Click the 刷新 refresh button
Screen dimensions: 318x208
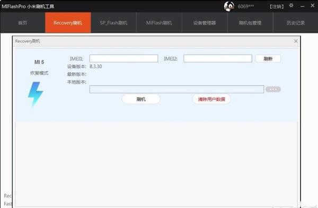(x=268, y=59)
